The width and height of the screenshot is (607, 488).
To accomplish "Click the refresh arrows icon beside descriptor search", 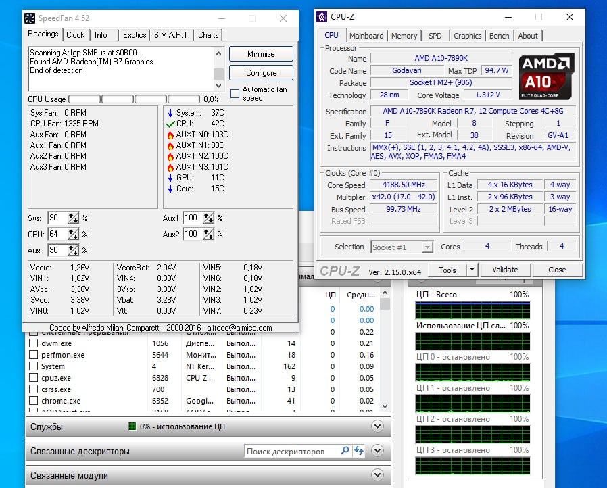I will click(359, 451).
